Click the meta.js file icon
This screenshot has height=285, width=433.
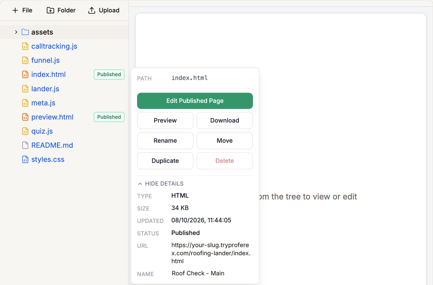tap(25, 103)
